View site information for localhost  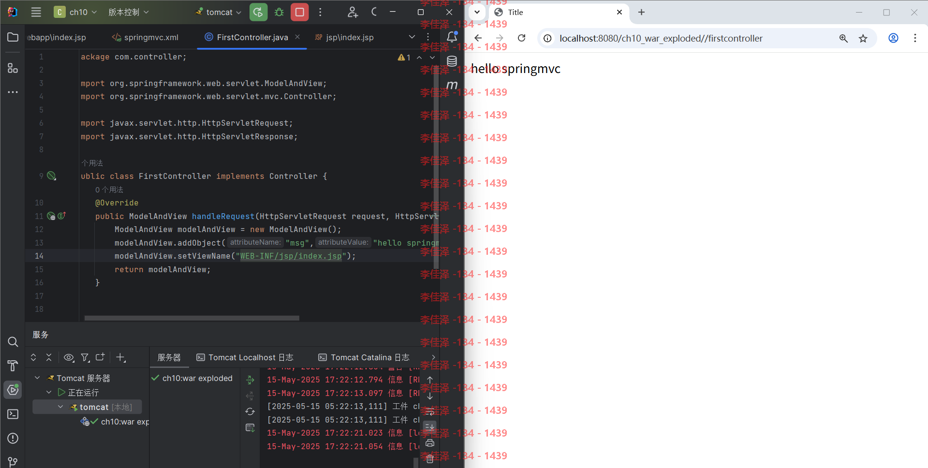click(x=547, y=38)
